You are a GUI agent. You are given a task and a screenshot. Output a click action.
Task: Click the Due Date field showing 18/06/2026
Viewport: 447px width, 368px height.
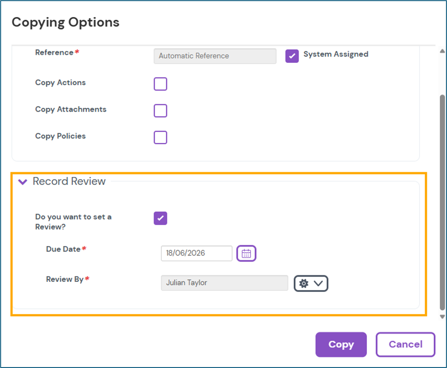pyautogui.click(x=197, y=254)
